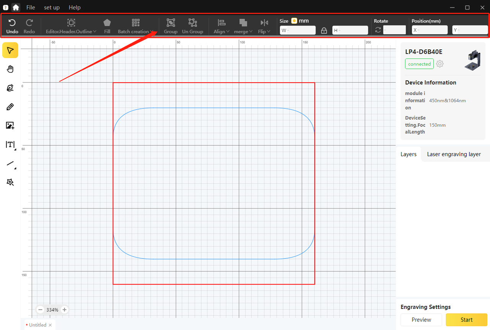Click the laser engraver device thumbnail
Image resolution: width=490 pixels, height=330 pixels.
pos(473,60)
